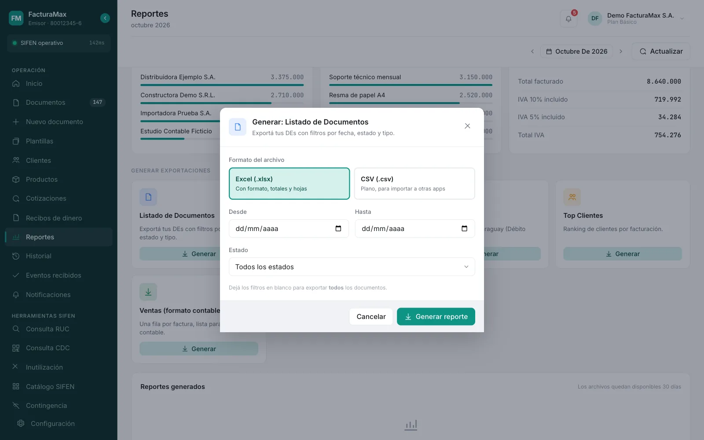Click Generar under the Top Clientes card

[623, 254]
